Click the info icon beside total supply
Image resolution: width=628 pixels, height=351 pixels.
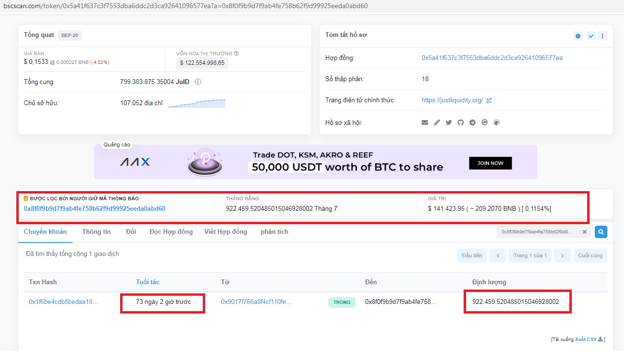(198, 82)
